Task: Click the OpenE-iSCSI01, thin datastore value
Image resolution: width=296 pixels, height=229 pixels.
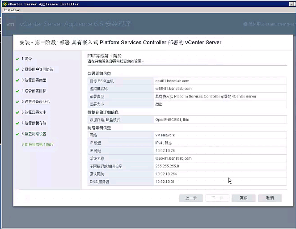Action: 172,119
